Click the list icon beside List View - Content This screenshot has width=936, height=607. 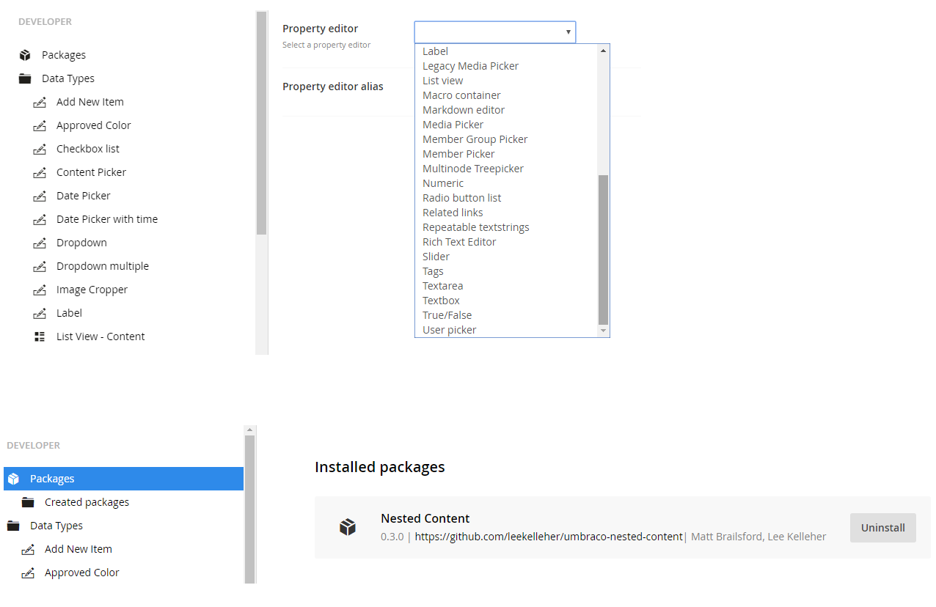pyautogui.click(x=40, y=336)
